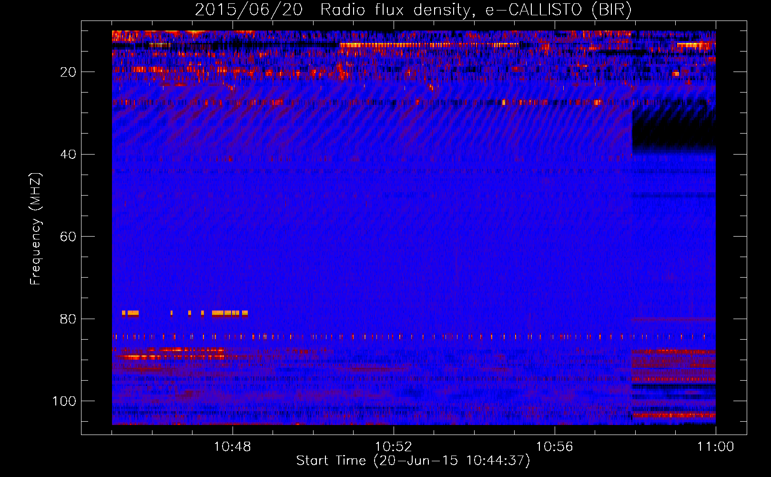Click the 10:48 time tick label
Viewport: 771px width, 477px height.
pos(232,447)
